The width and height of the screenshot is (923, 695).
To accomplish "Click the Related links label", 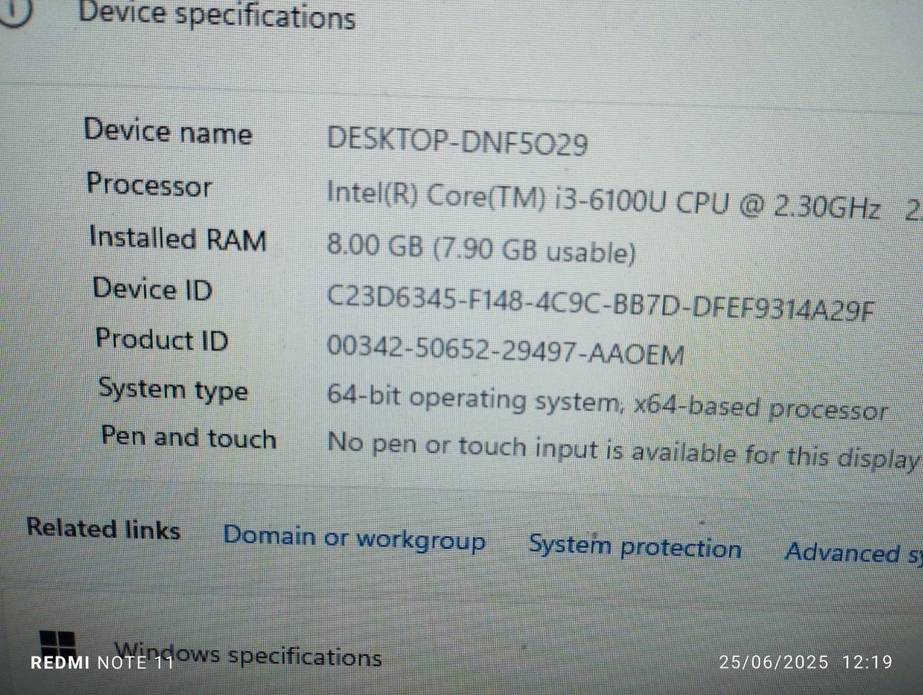I will (103, 528).
